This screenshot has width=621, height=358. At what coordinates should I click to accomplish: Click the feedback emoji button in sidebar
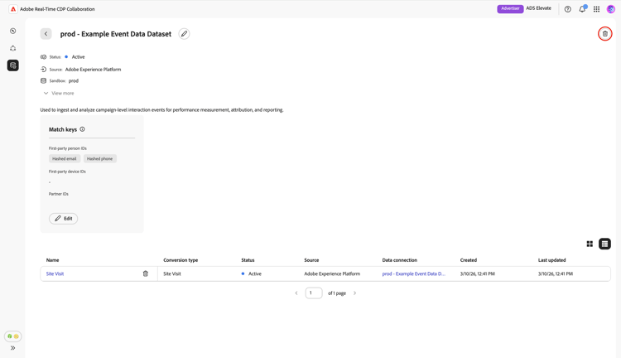pos(13,336)
